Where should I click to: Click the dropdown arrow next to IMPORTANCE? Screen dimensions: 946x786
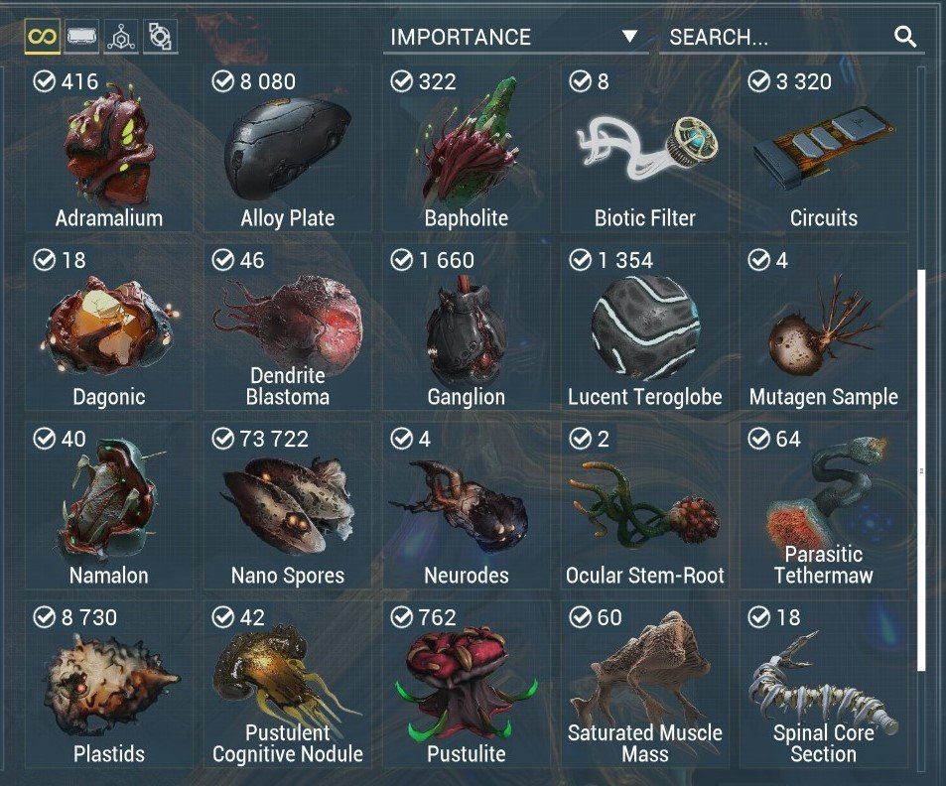[630, 37]
